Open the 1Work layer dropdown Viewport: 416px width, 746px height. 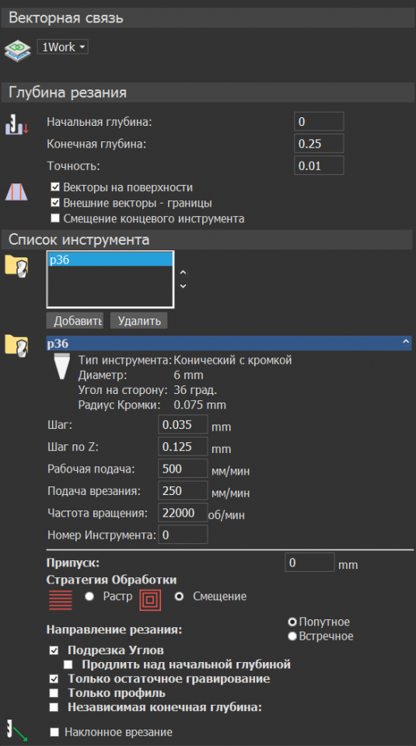[62, 47]
